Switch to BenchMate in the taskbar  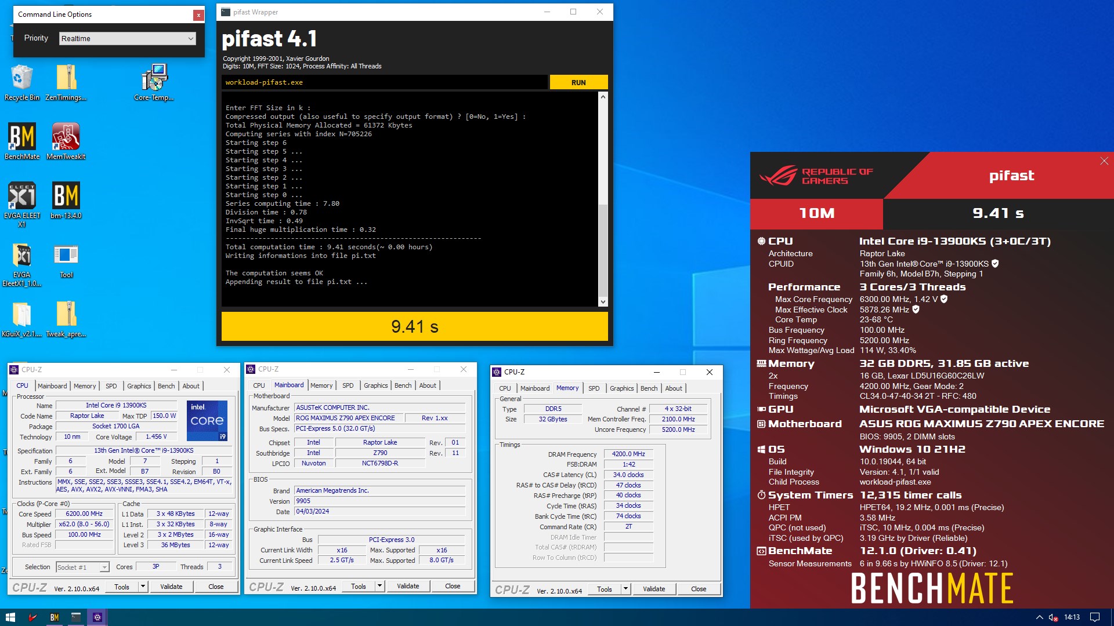54,617
